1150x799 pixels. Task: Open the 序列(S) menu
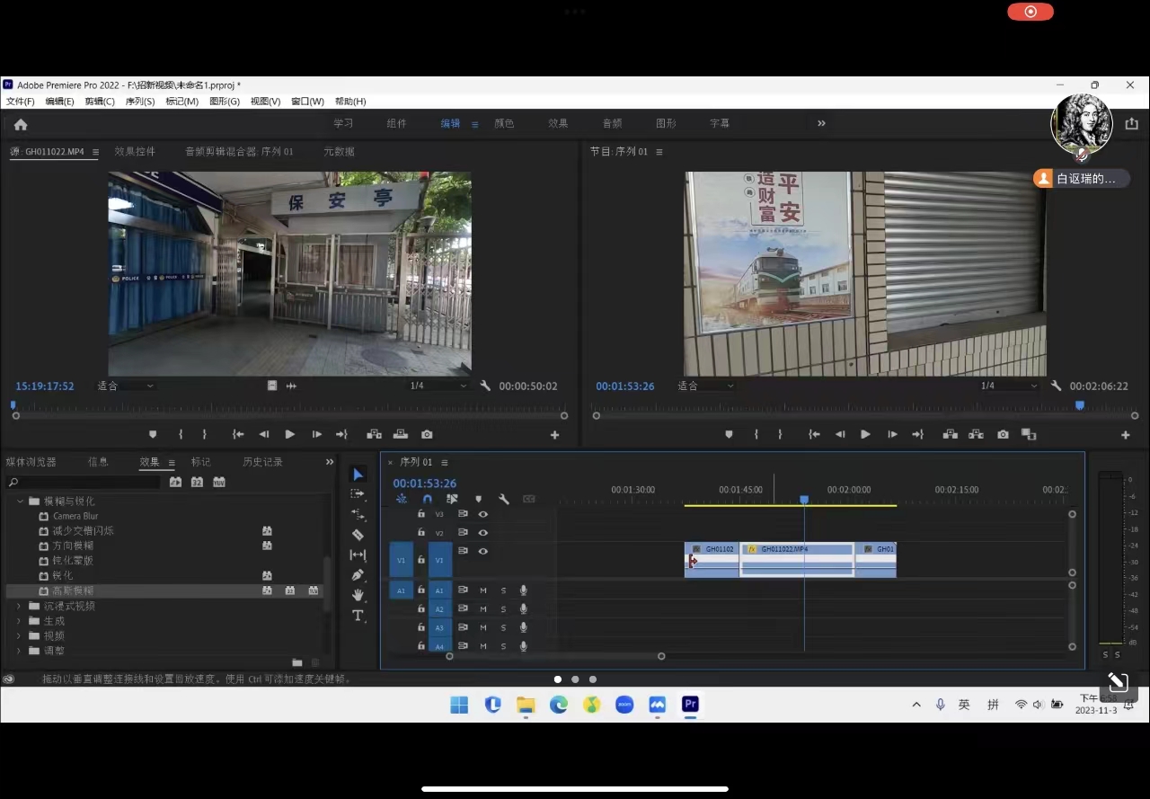[x=139, y=102]
